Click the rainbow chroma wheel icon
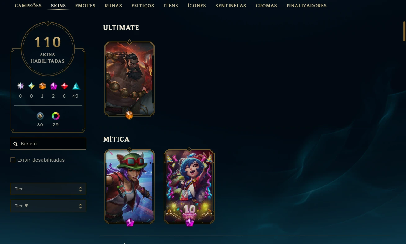The width and height of the screenshot is (406, 244). click(56, 116)
